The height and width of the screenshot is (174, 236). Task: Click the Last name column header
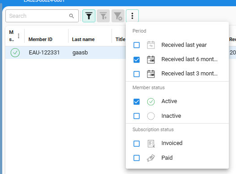click(83, 39)
